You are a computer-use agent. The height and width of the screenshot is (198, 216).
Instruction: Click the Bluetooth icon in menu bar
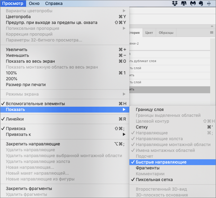(x=209, y=3)
